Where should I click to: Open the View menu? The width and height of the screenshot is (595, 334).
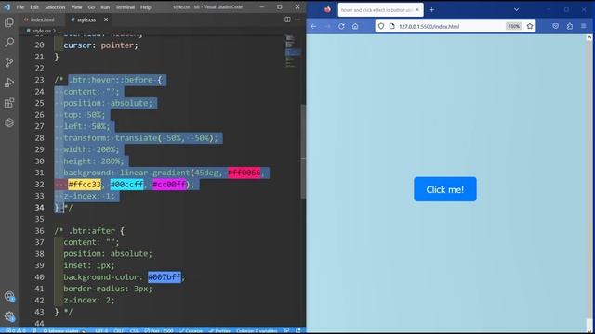coord(76,7)
